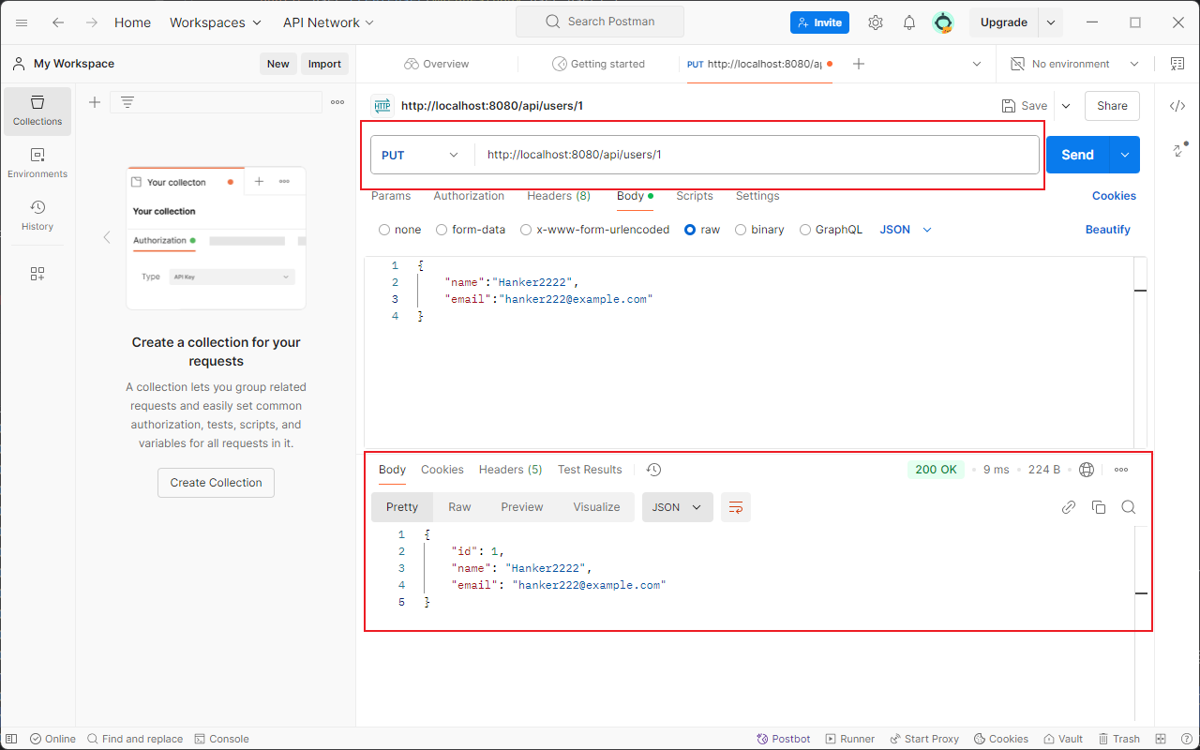Open environment quick look icon
This screenshot has width=1200, height=750.
(1177, 64)
